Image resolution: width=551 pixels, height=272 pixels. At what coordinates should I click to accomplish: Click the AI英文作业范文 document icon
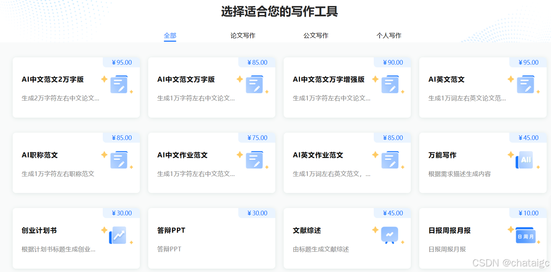coord(390,160)
